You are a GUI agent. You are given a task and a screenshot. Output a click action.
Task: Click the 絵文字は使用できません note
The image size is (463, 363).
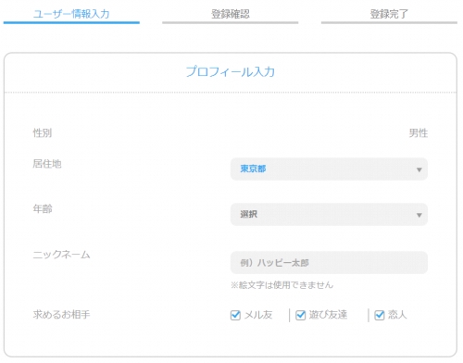pos(282,285)
